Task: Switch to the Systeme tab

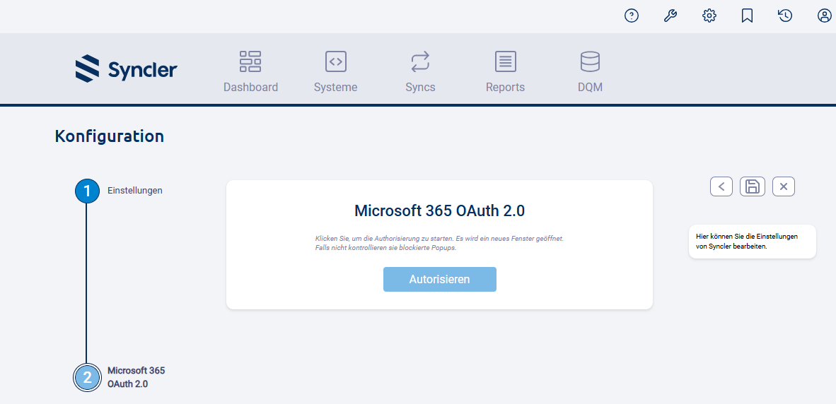Action: click(335, 72)
